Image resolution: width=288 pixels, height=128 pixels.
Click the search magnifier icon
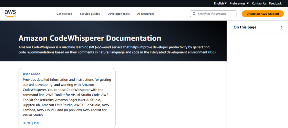click(194, 14)
